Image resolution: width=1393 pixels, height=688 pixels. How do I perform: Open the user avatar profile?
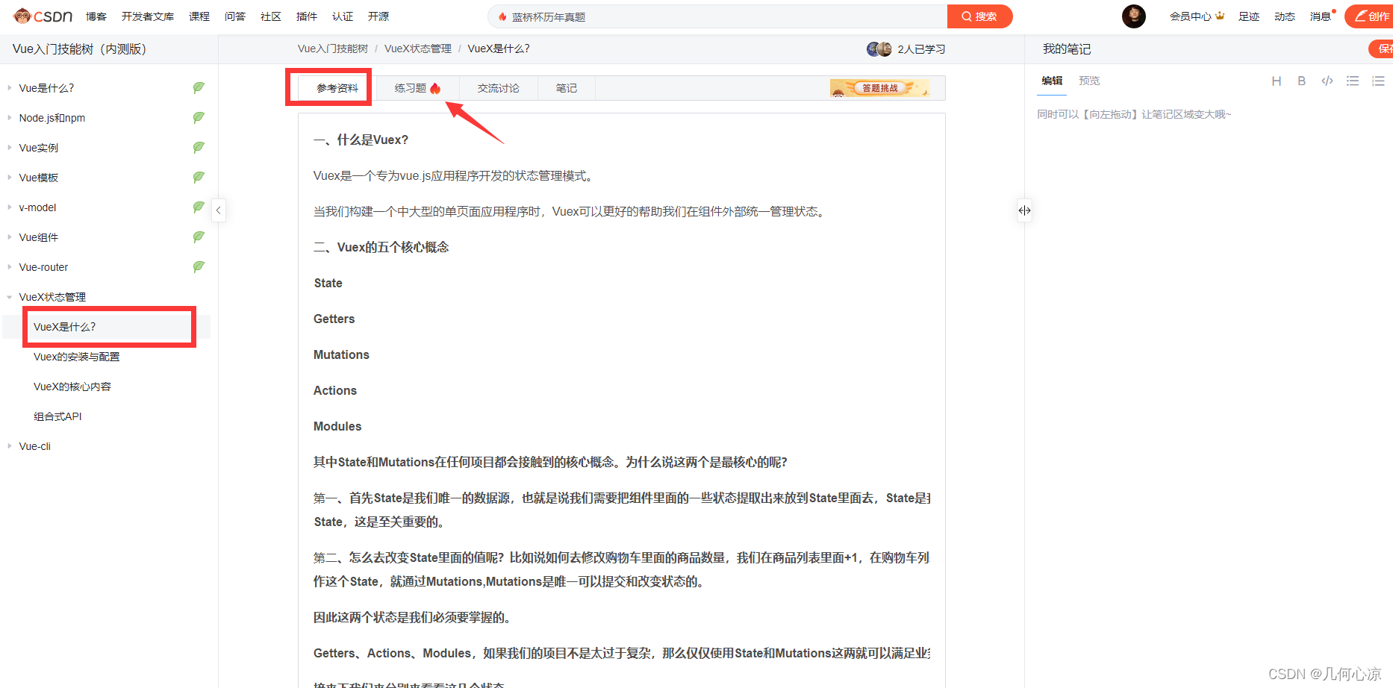(x=1133, y=16)
